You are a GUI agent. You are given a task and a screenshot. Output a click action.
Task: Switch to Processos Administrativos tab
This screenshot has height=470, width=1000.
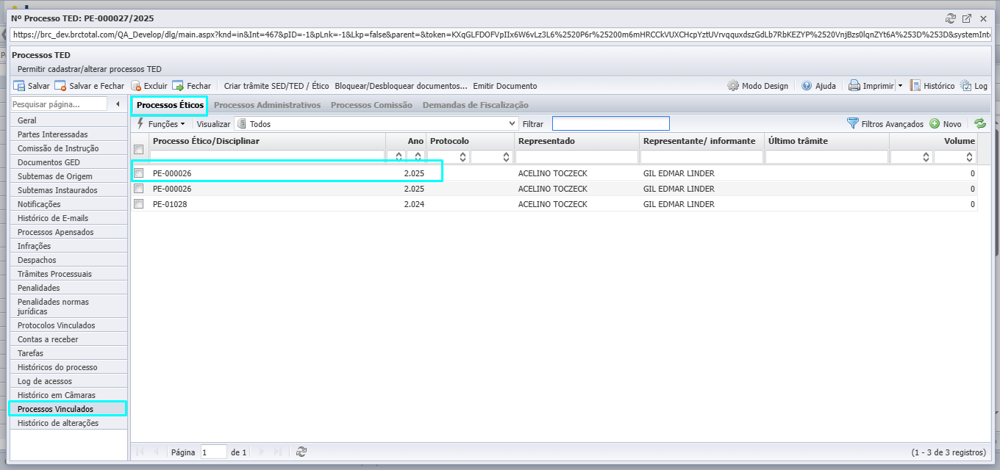coord(267,105)
